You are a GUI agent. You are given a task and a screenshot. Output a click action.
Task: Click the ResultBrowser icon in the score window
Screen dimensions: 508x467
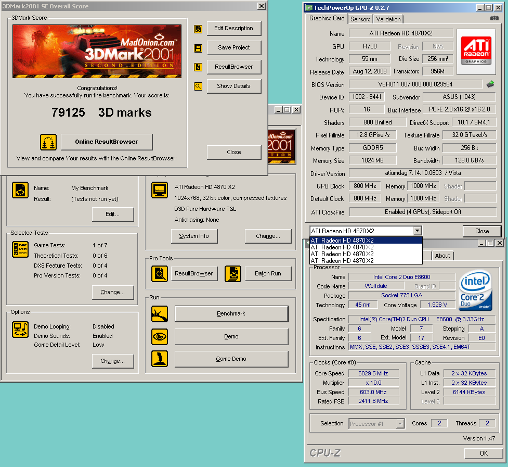pos(198,67)
